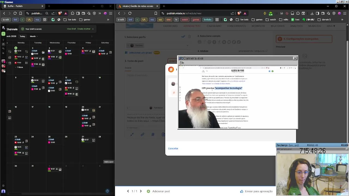Toggle the sidebar panel icon in the Buffer window

[78, 13]
